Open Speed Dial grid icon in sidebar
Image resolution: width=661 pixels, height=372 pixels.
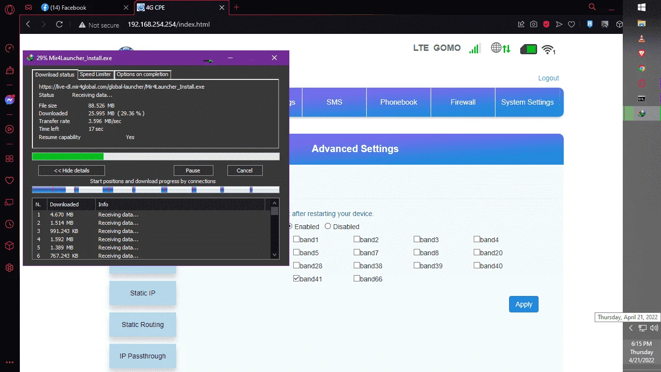pyautogui.click(x=9, y=158)
